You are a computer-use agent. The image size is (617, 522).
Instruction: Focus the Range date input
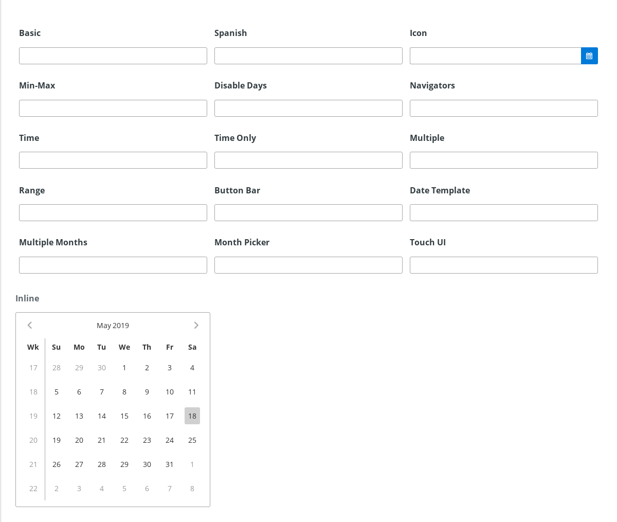coord(113,213)
